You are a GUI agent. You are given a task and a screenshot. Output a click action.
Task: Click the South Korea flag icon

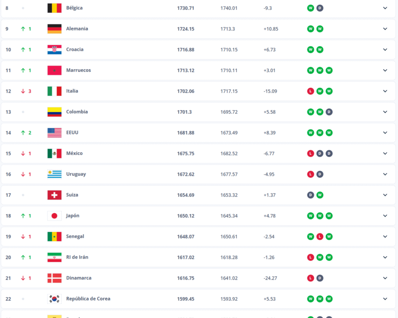54,299
